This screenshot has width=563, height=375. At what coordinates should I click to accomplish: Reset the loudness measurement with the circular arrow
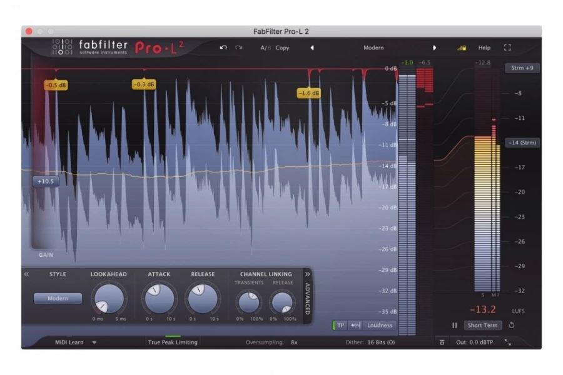[512, 325]
